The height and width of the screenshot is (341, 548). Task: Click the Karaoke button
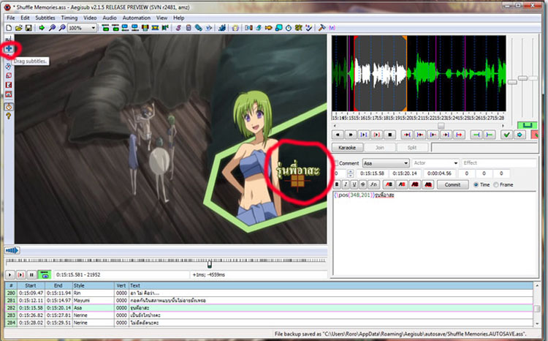pos(347,148)
